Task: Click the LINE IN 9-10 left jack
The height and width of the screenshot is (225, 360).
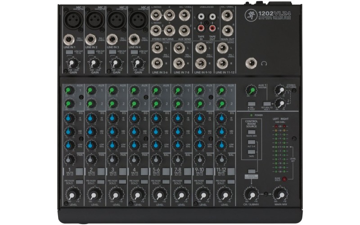Action: [x=201, y=49]
